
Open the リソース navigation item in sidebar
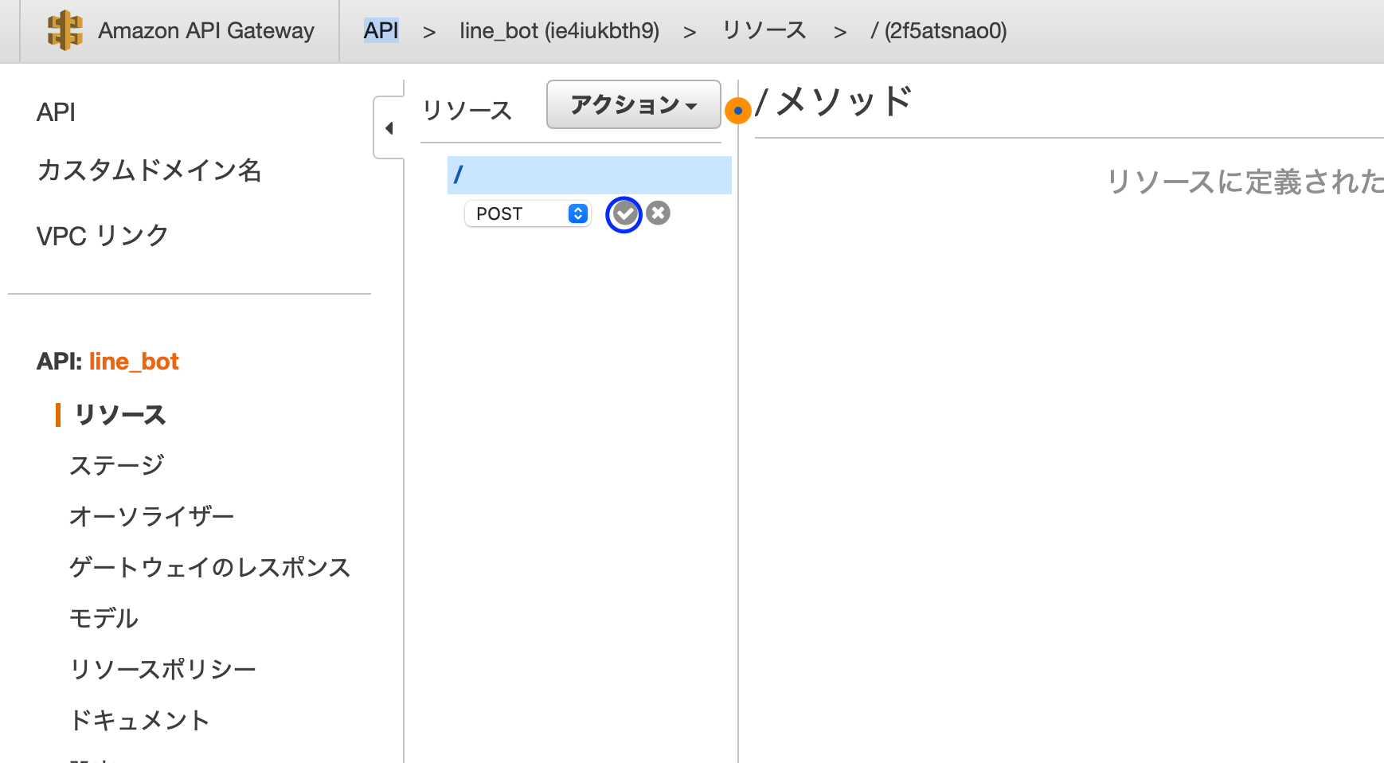point(119,413)
